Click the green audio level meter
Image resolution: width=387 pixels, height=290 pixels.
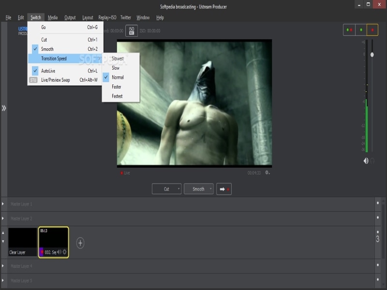[367, 126]
